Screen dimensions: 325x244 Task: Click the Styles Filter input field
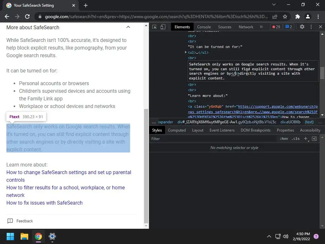click(x=214, y=139)
